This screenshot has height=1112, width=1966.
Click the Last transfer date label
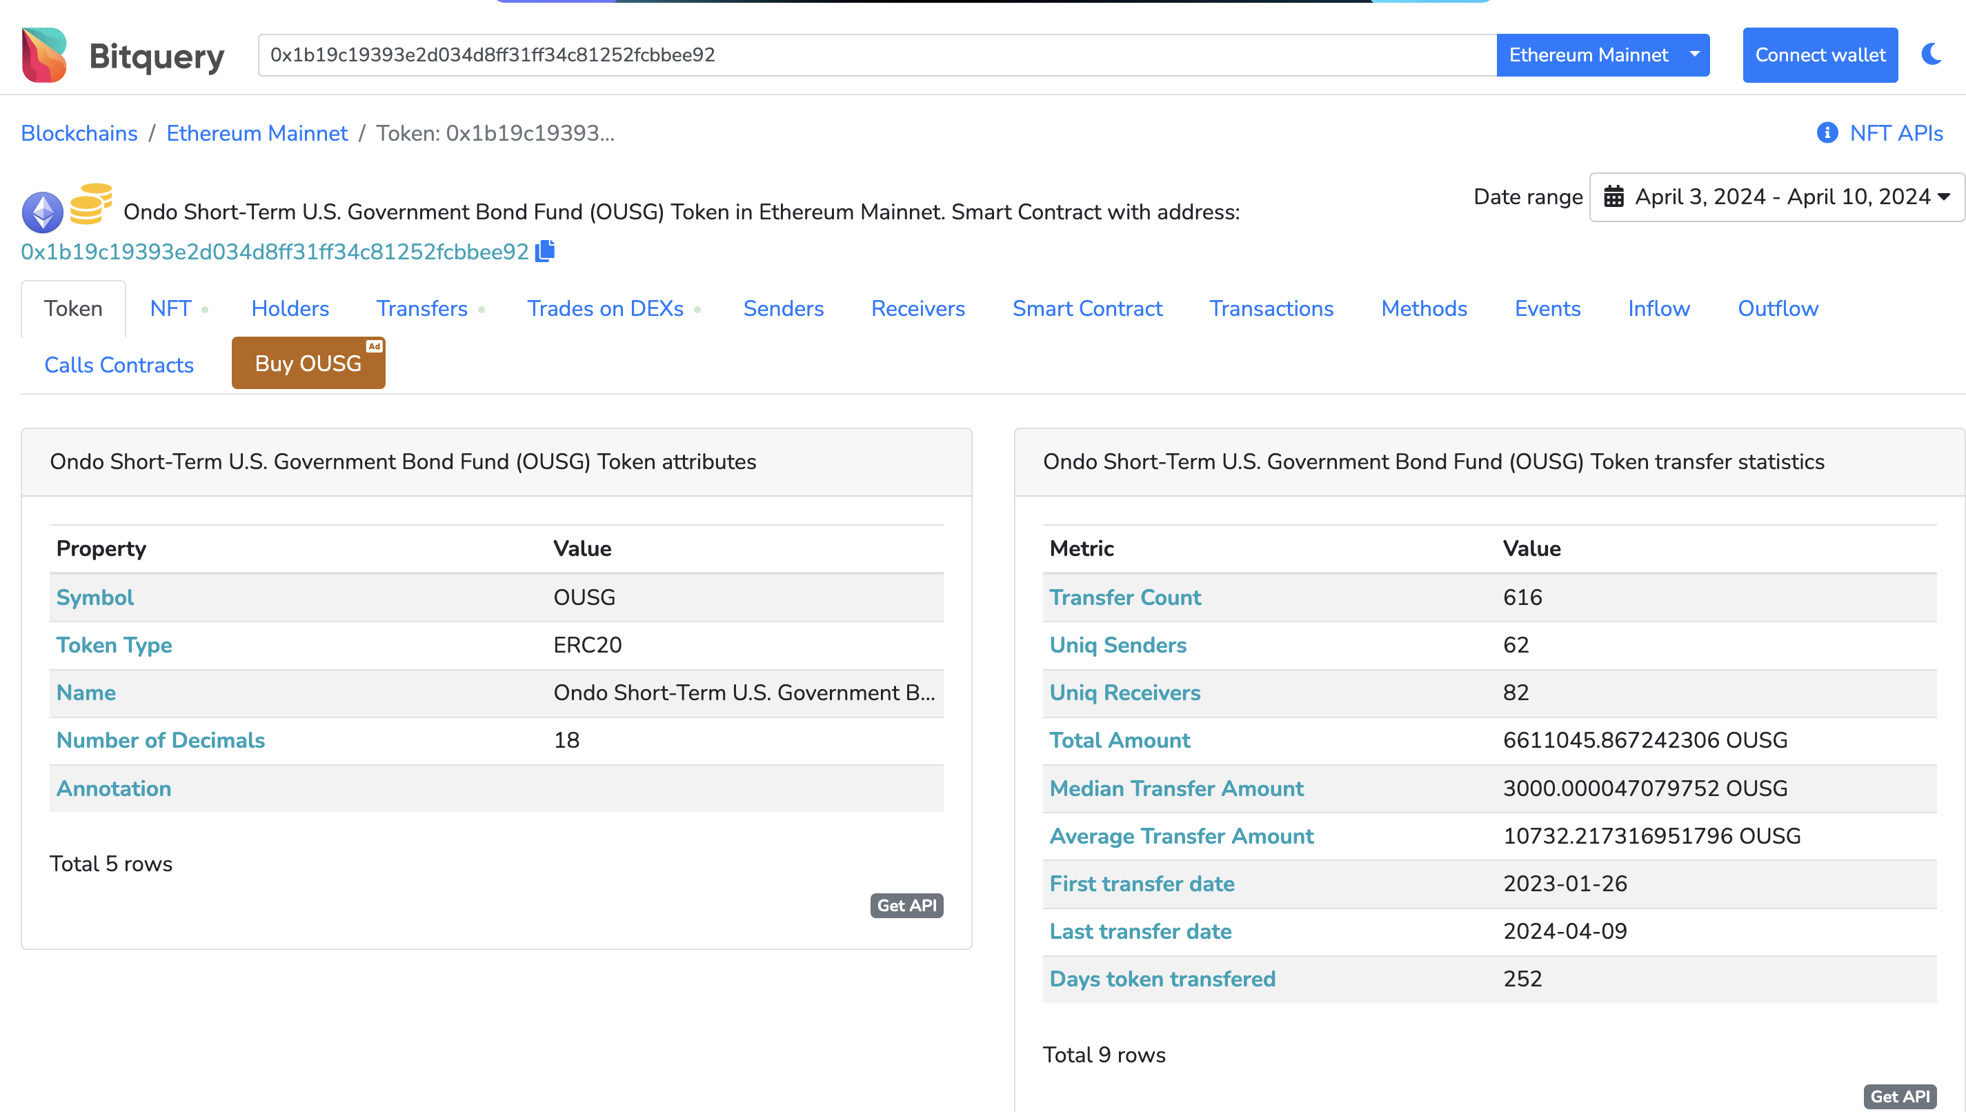1141,931
